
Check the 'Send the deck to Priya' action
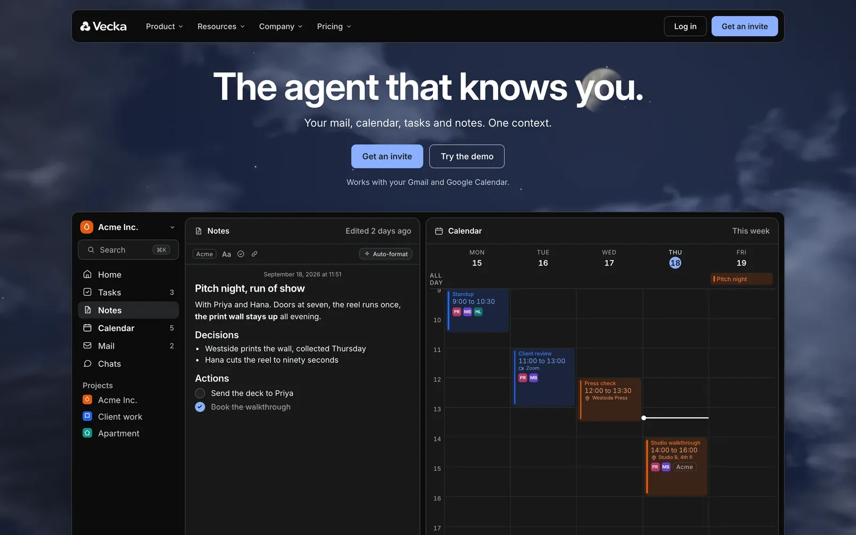(x=200, y=393)
